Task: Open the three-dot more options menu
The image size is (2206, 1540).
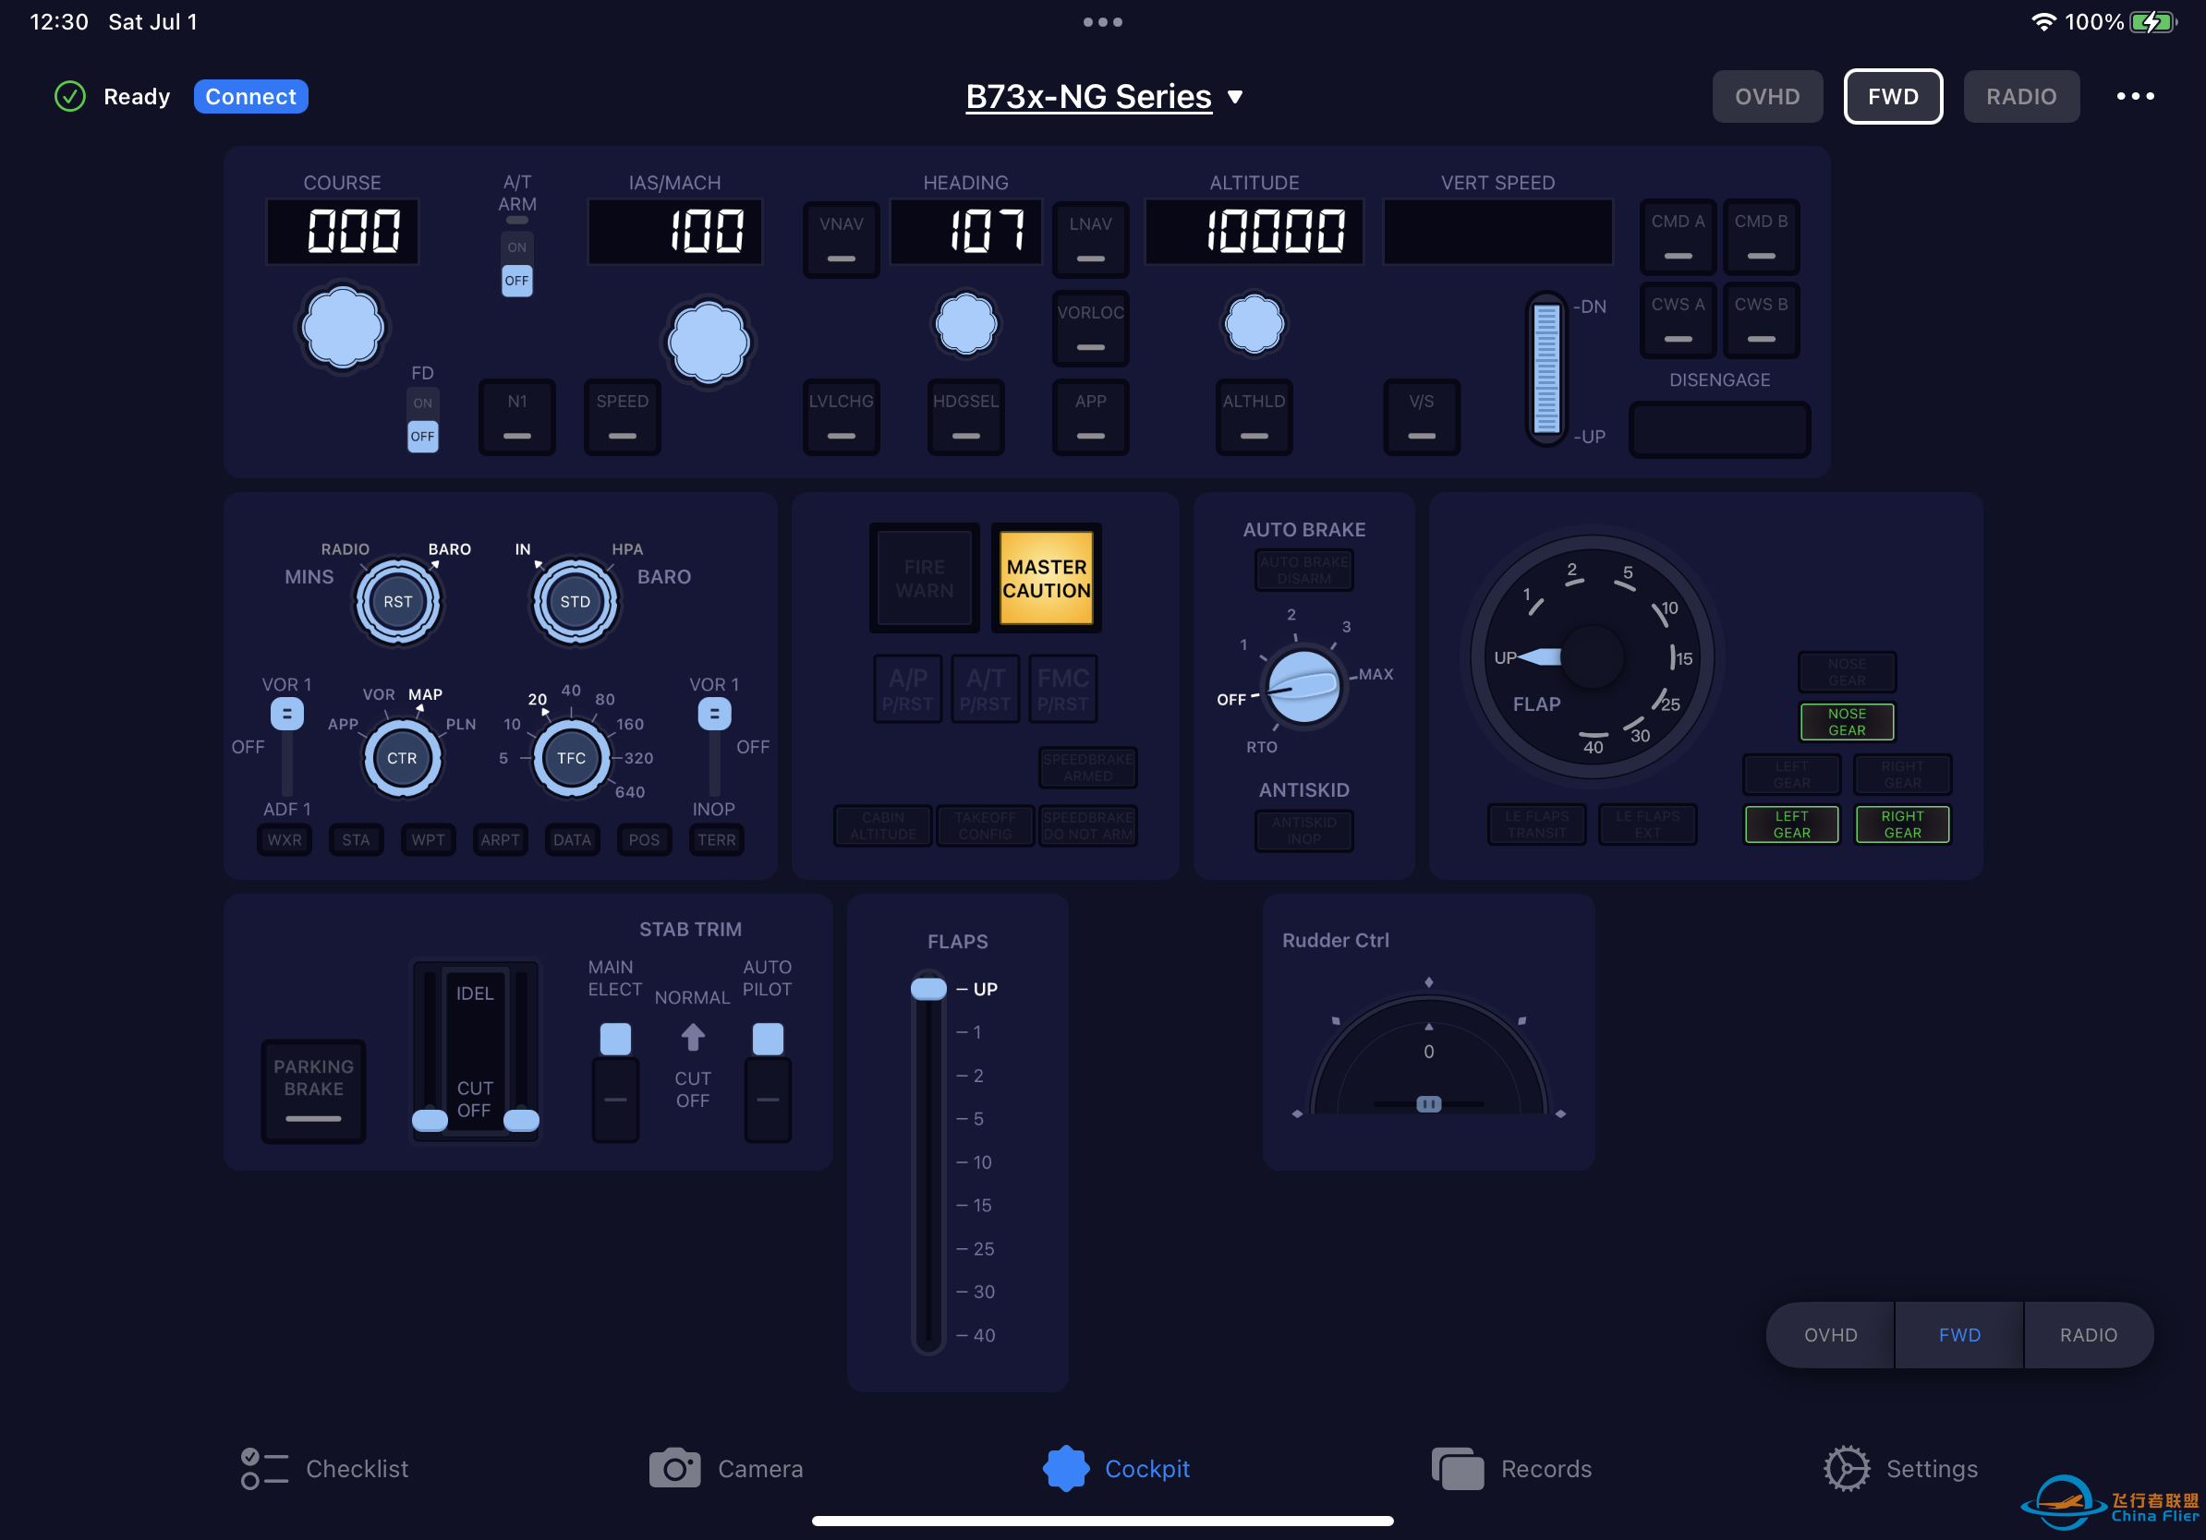Action: (2135, 96)
